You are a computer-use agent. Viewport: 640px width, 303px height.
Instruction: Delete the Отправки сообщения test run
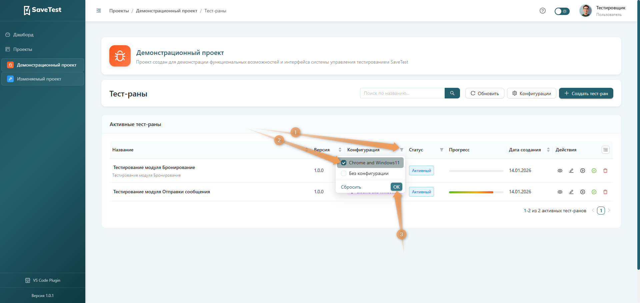[x=605, y=192]
